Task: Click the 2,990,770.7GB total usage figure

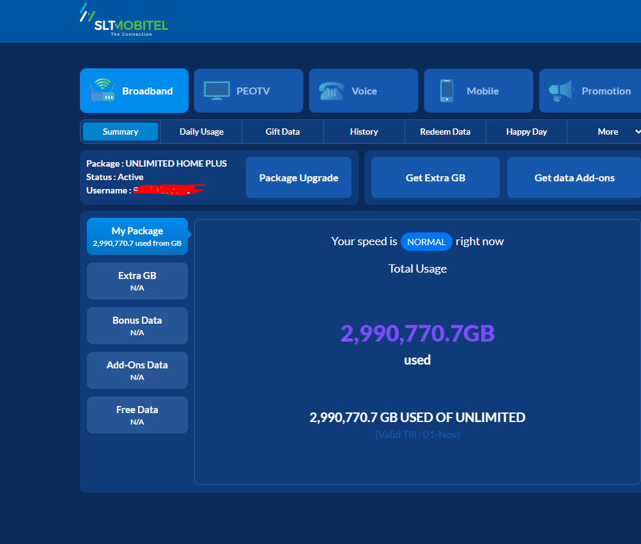Action: 417,333
